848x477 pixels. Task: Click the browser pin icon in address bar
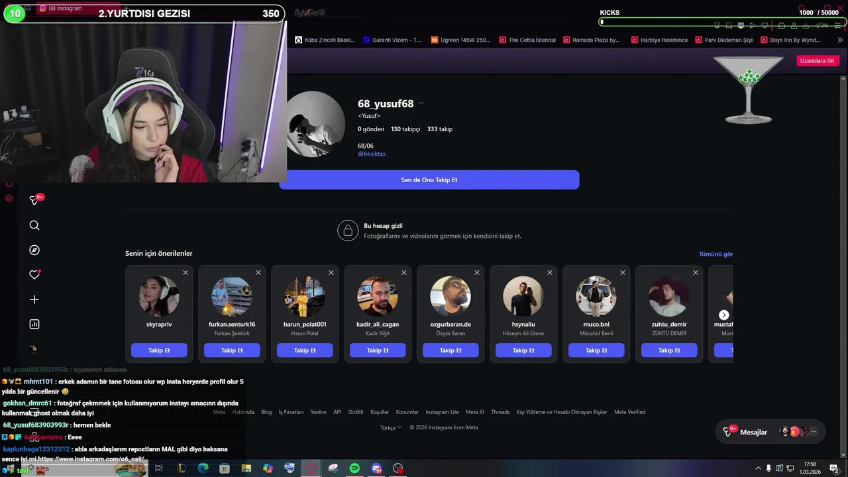coord(717,25)
